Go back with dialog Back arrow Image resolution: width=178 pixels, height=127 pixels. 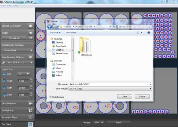coord(49,27)
